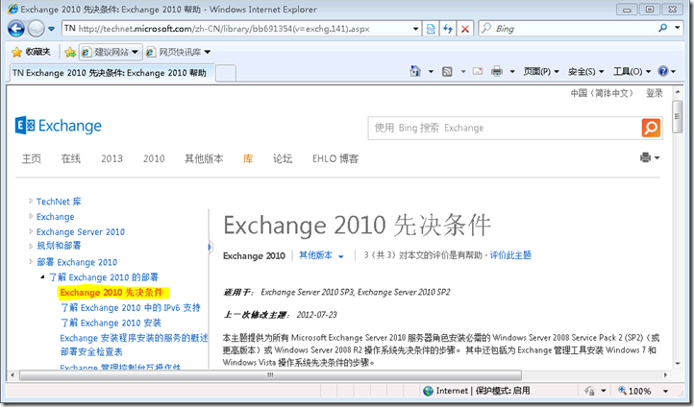The image size is (694, 407).
Task: Click the 登录 sign-in link
Action: (x=655, y=93)
